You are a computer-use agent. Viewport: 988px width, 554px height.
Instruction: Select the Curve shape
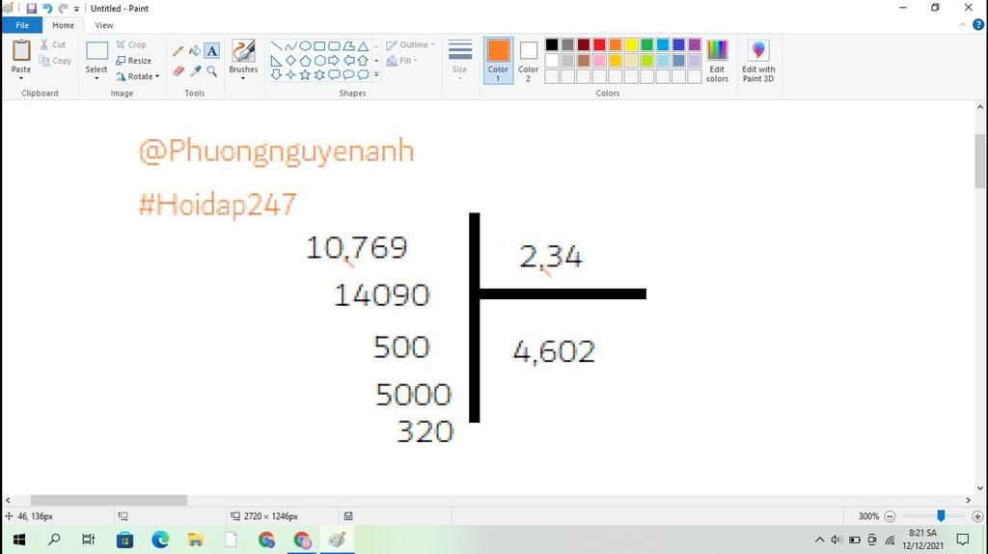click(x=290, y=46)
